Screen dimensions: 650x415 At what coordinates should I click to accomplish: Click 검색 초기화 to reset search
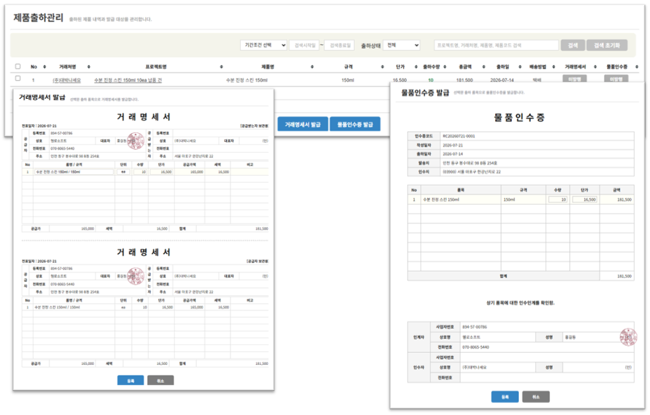607,45
